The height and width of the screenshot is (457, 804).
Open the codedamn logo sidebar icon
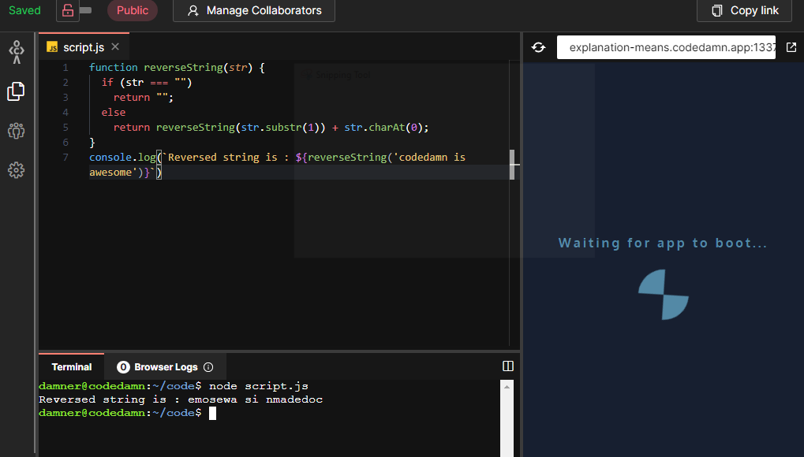point(17,52)
